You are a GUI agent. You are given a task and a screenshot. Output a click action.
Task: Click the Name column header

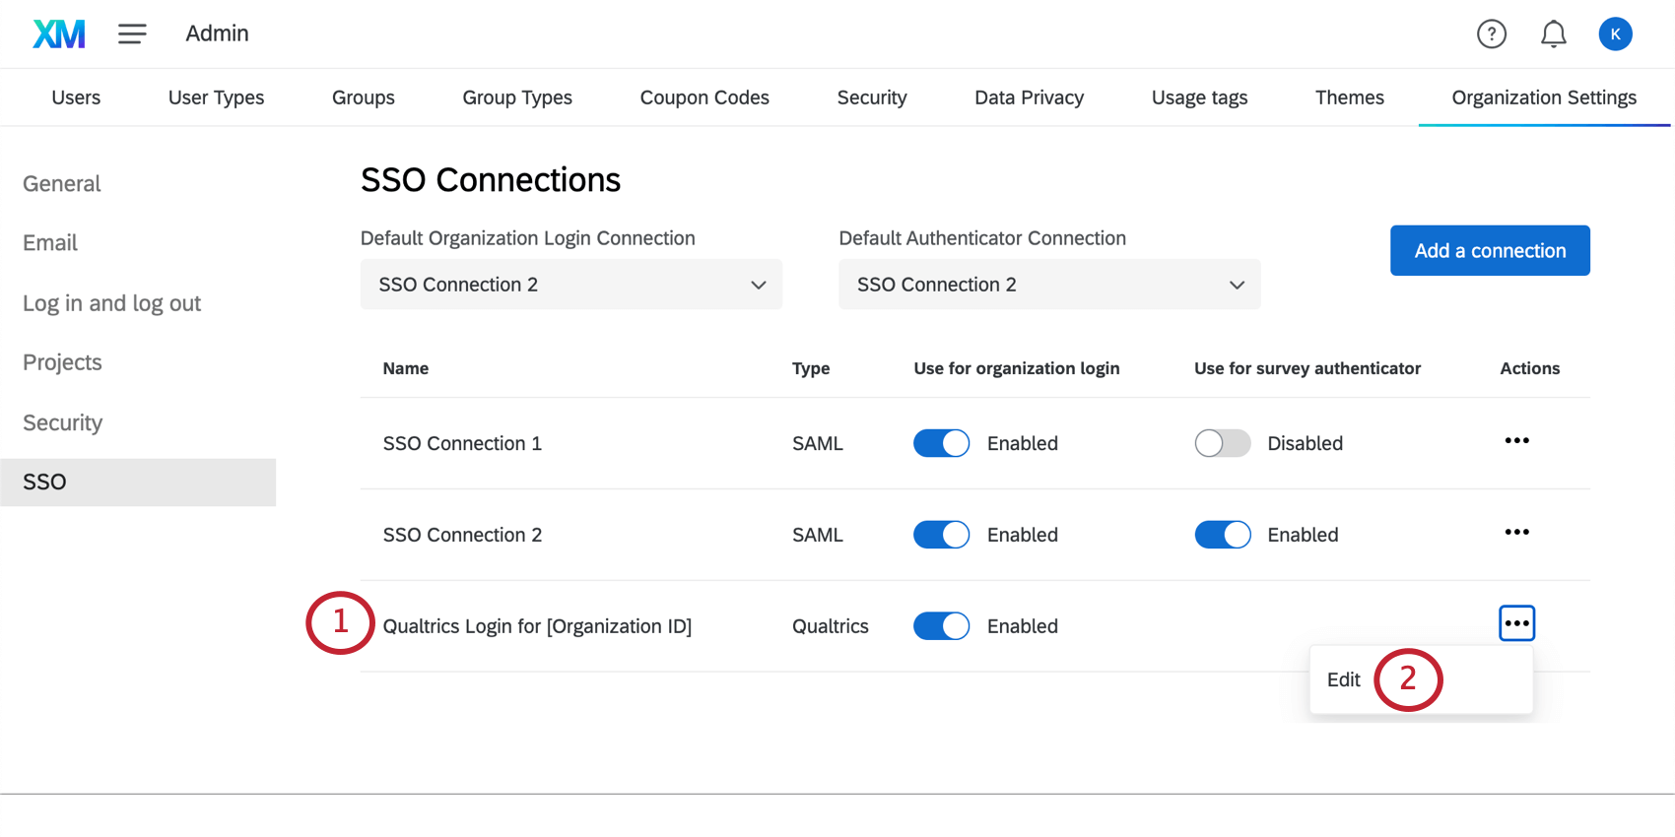click(x=405, y=368)
